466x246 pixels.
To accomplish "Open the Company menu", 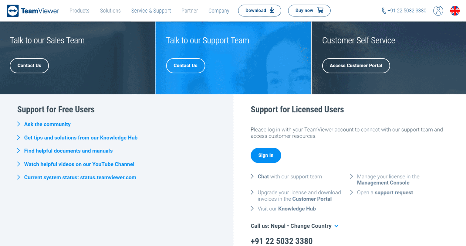I will (219, 11).
